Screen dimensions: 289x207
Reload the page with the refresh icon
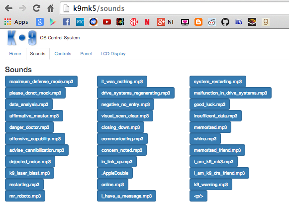pyautogui.click(x=36, y=8)
